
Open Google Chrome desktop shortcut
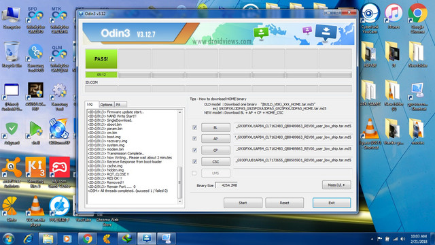(x=418, y=18)
